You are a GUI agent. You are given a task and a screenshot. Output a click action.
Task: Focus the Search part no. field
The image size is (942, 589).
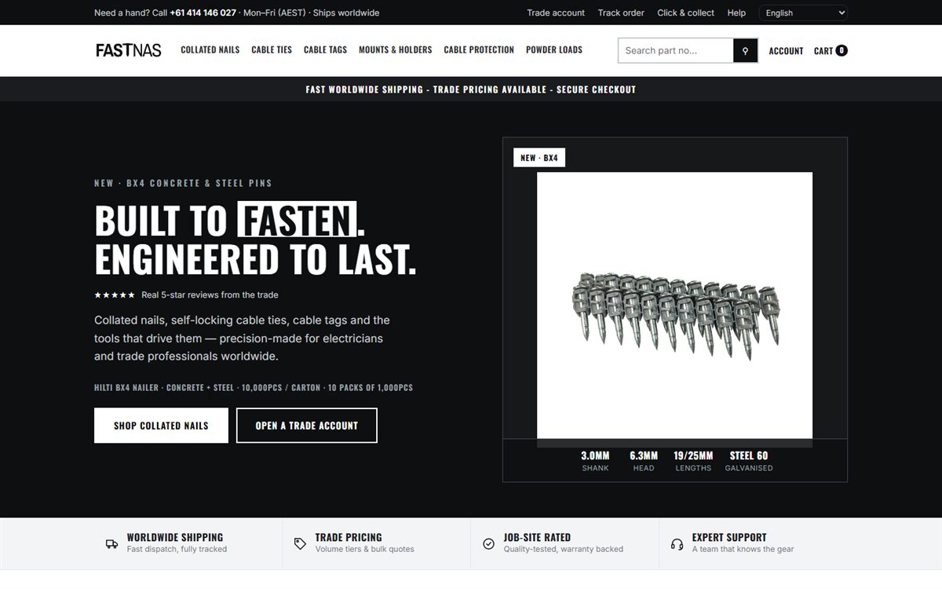676,50
